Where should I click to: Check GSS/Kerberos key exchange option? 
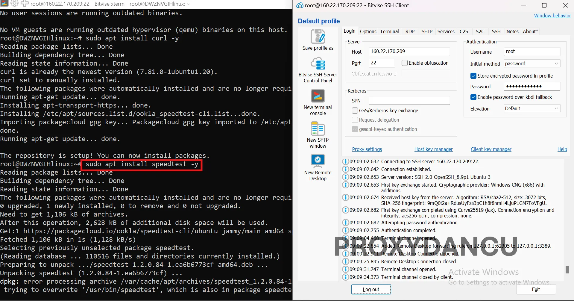tap(355, 111)
